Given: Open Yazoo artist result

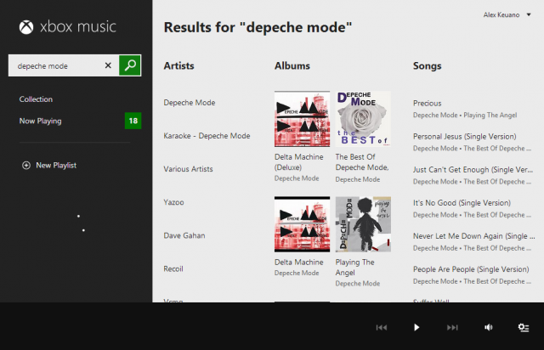Looking at the screenshot, I should coord(173,202).
